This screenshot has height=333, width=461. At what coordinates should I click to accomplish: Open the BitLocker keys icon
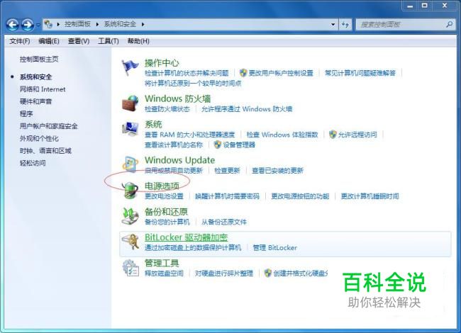click(x=130, y=242)
